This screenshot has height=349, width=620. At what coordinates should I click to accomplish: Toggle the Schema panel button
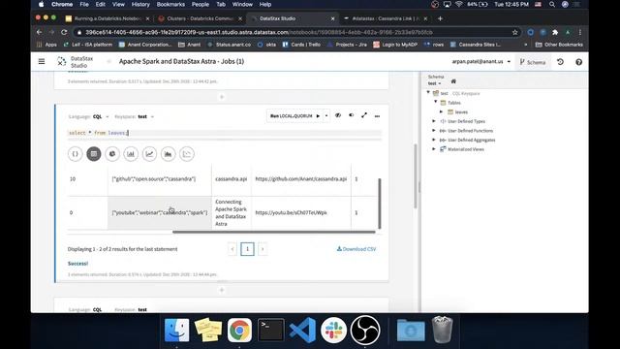coord(533,62)
